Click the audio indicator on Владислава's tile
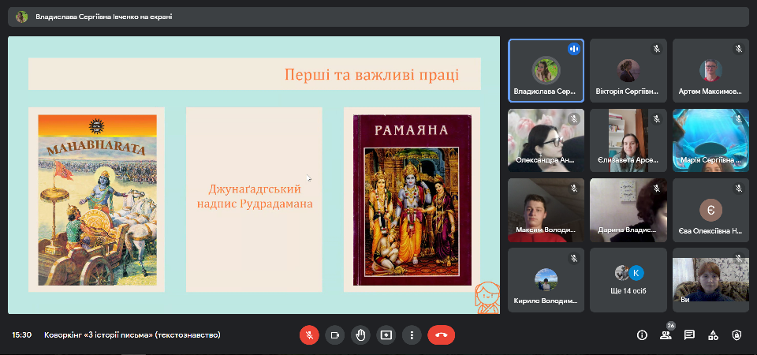Image resolution: width=757 pixels, height=355 pixels. [x=573, y=49]
